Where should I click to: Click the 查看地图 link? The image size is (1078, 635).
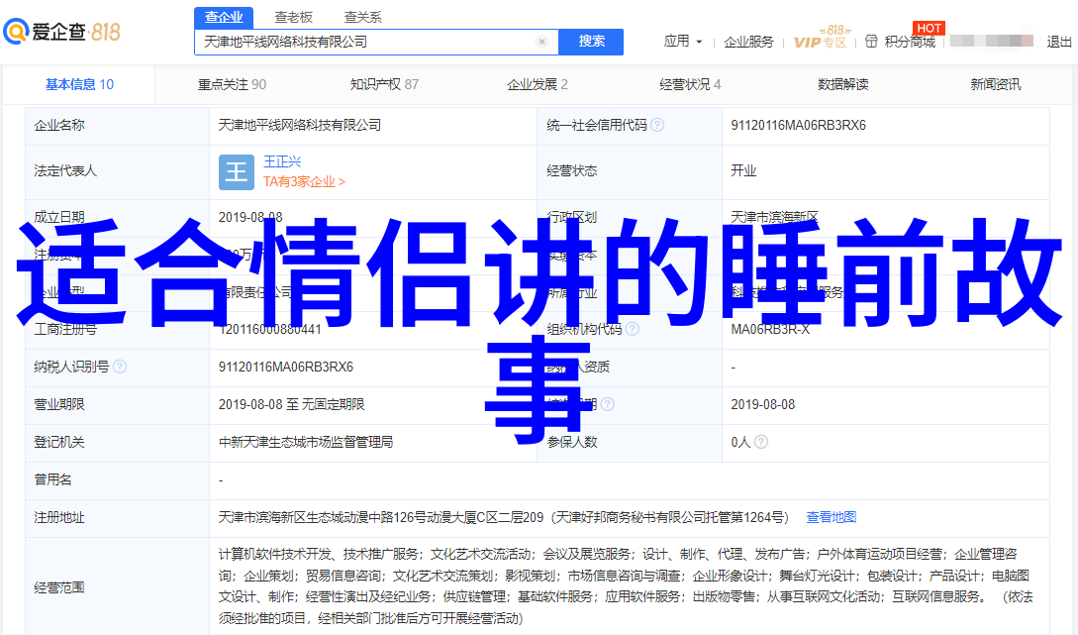pyautogui.click(x=832, y=517)
